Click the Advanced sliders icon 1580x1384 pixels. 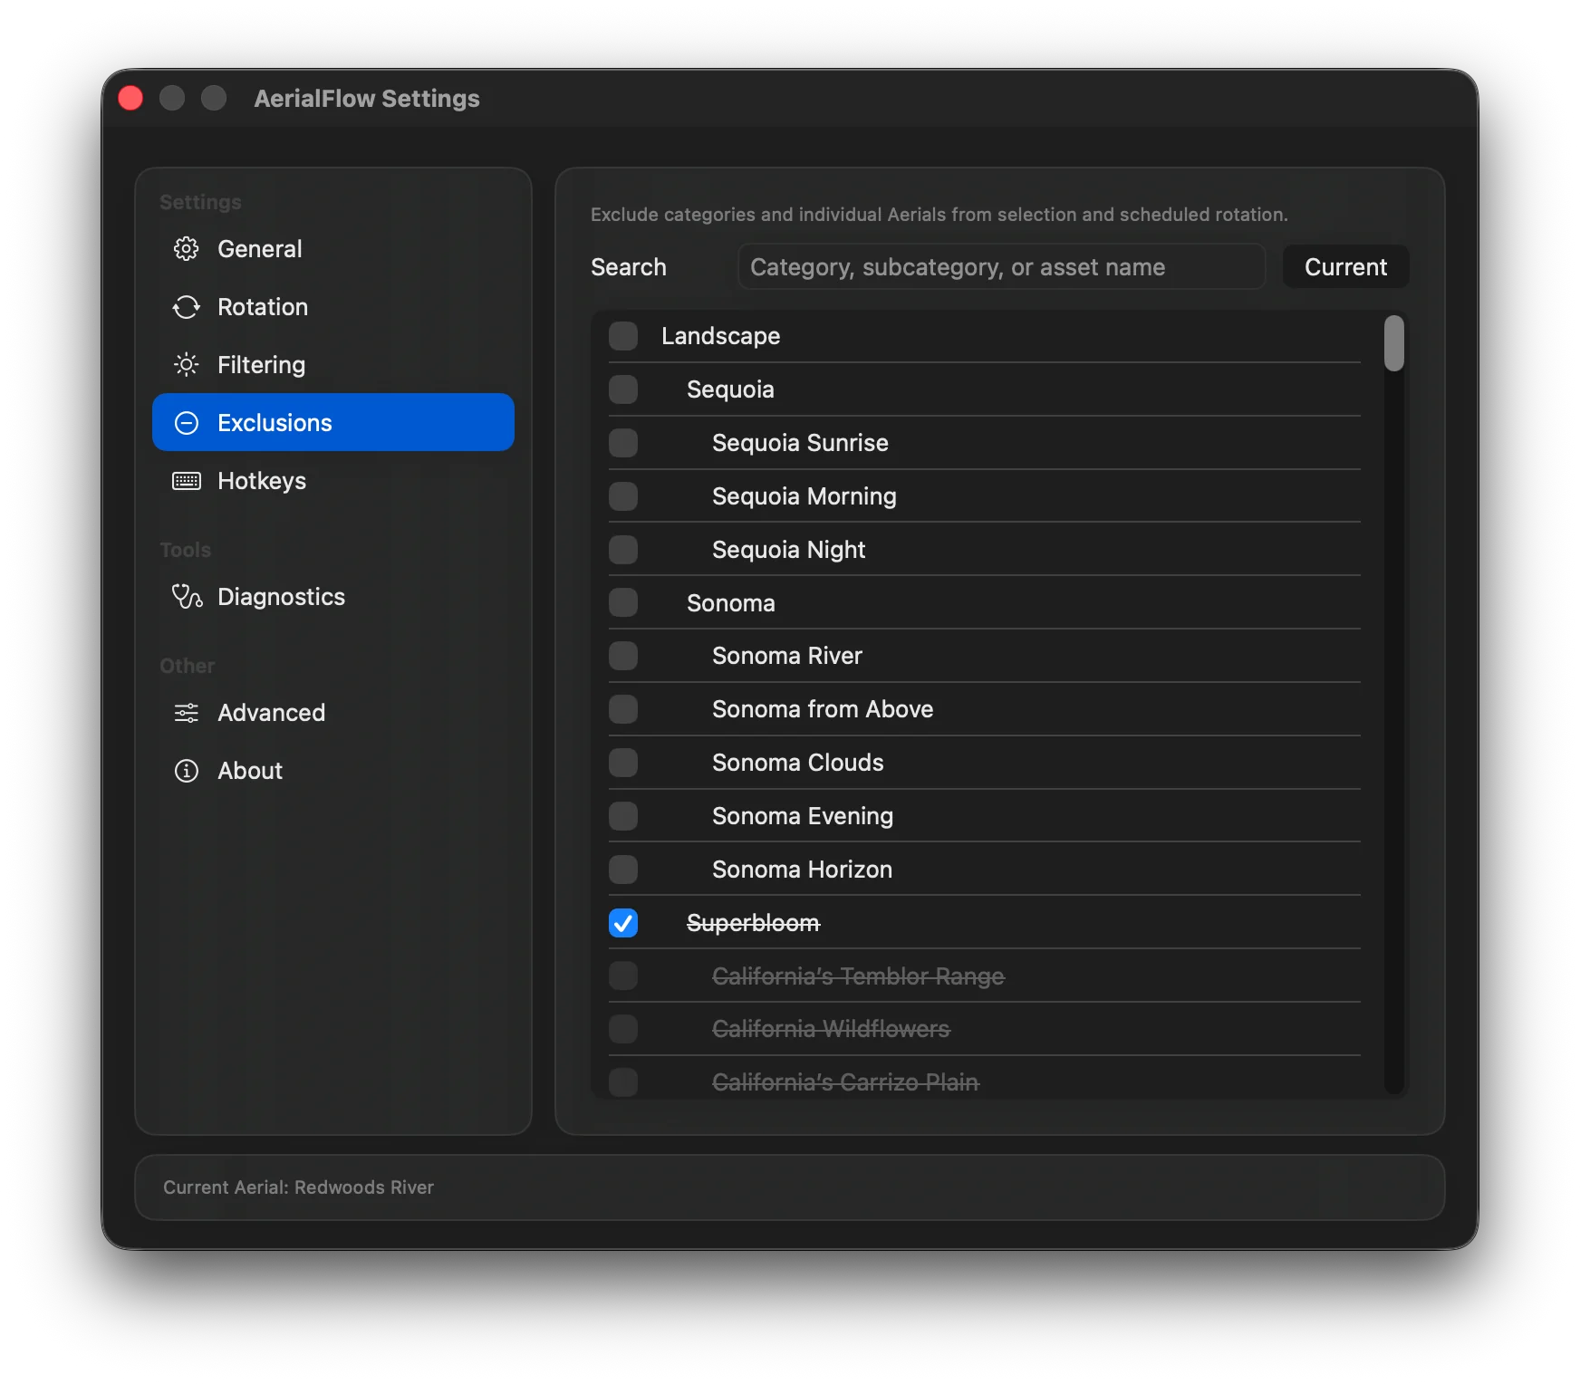click(186, 713)
